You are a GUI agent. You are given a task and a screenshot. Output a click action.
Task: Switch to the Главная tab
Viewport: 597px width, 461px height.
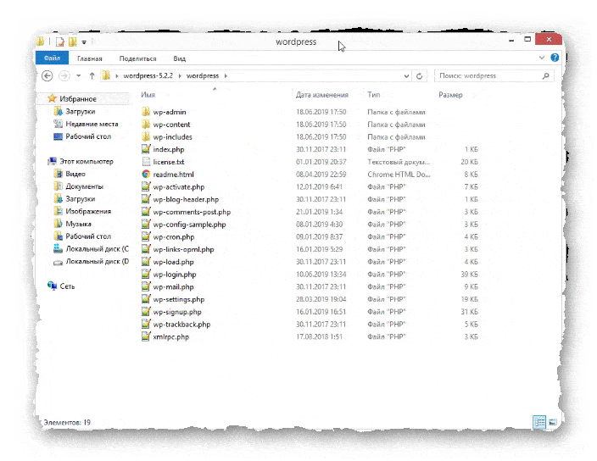pyautogui.click(x=90, y=58)
